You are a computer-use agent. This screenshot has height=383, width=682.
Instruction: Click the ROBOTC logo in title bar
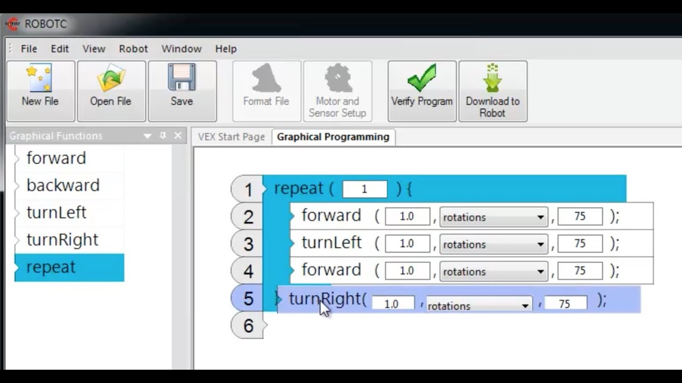[12, 24]
